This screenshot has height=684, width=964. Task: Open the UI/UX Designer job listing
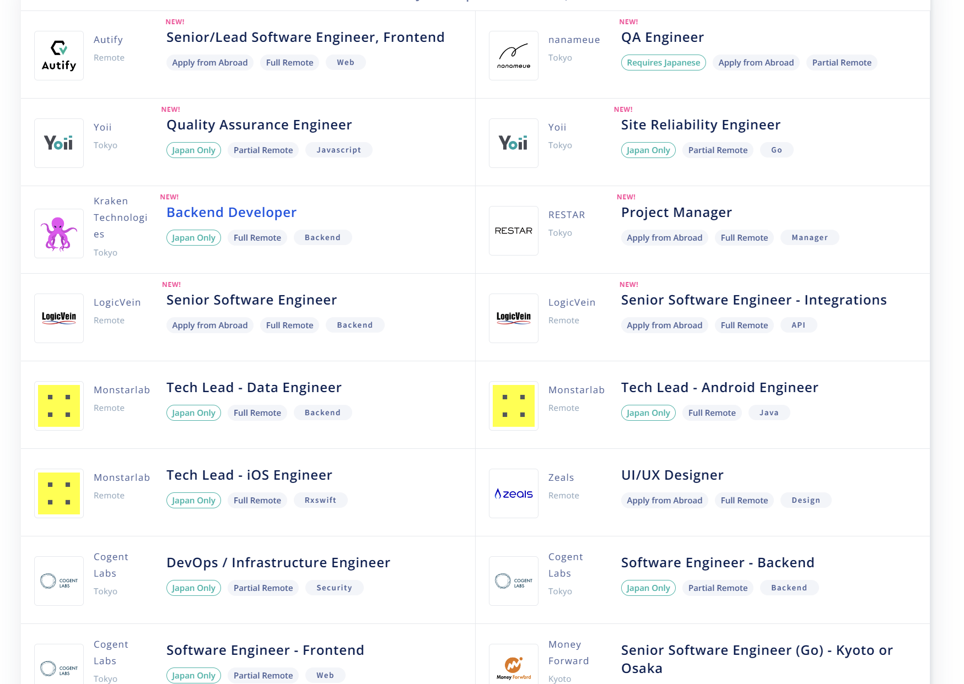tap(672, 475)
